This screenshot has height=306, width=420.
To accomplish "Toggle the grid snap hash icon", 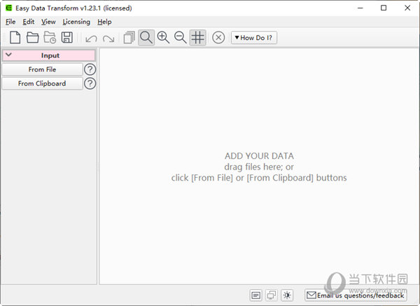I will (197, 37).
